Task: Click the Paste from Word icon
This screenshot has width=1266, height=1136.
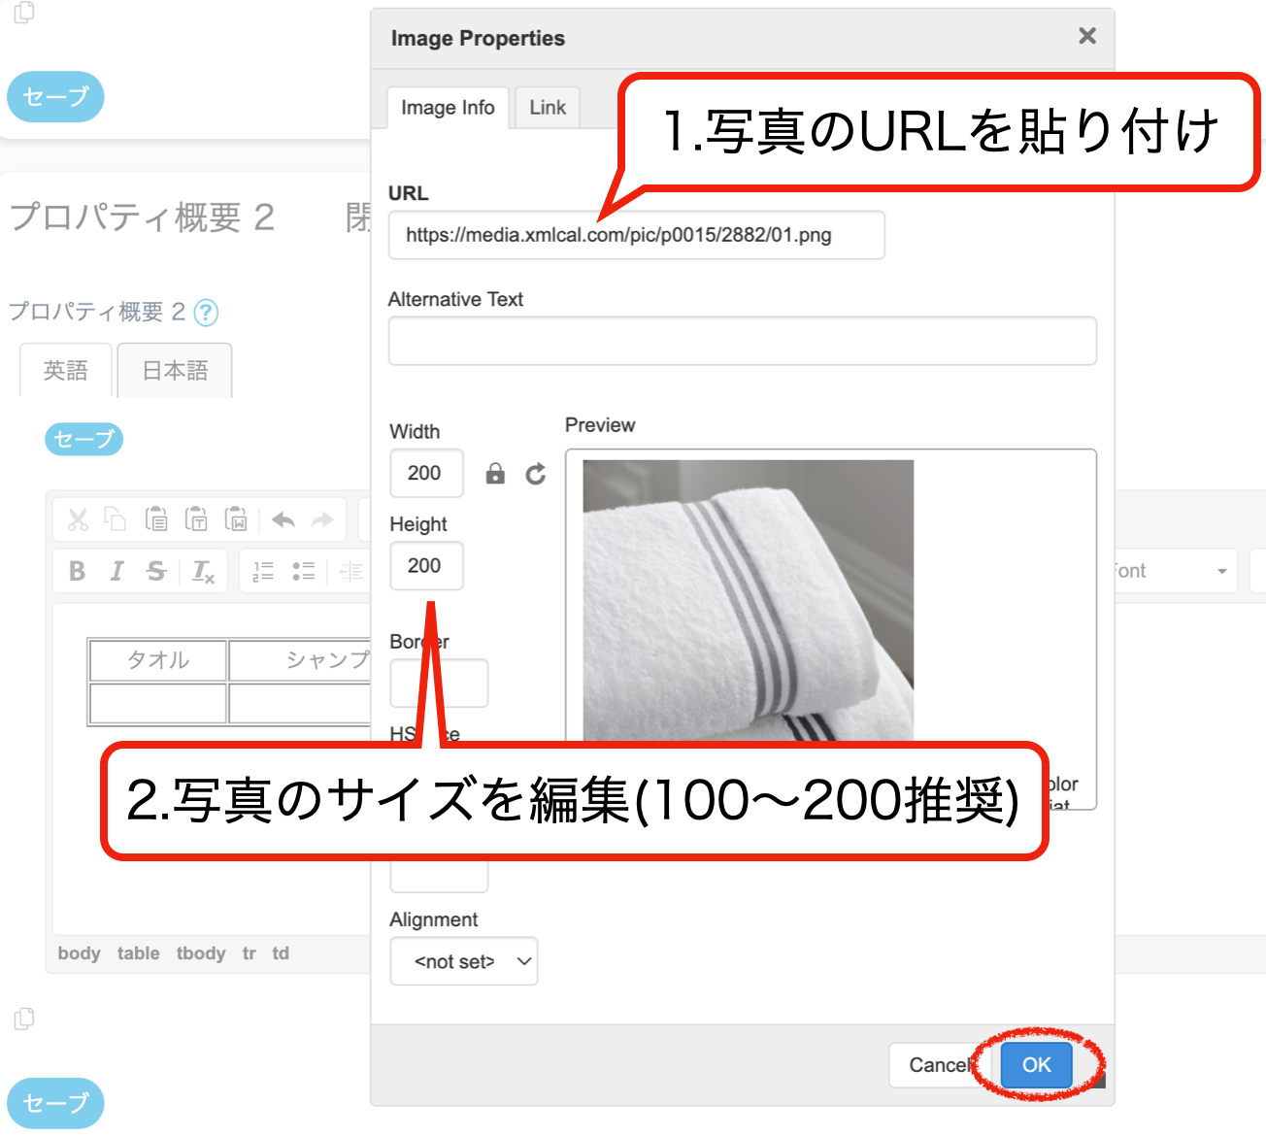Action: pos(236,519)
